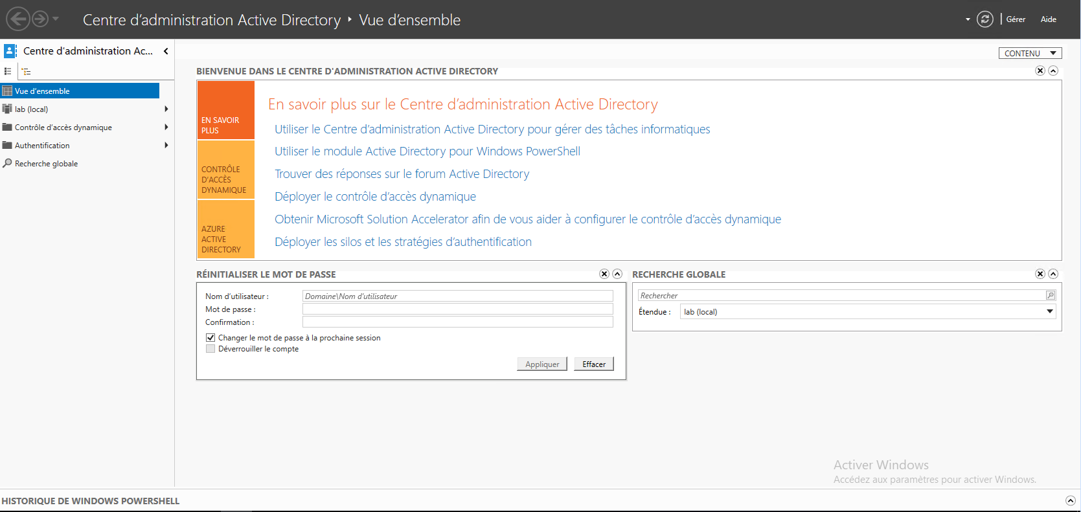Click the refresh icon in the header
Image resolution: width=1081 pixels, height=512 pixels.
coord(984,19)
